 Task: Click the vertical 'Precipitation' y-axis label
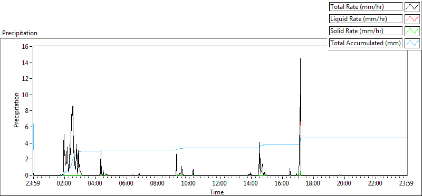16,110
